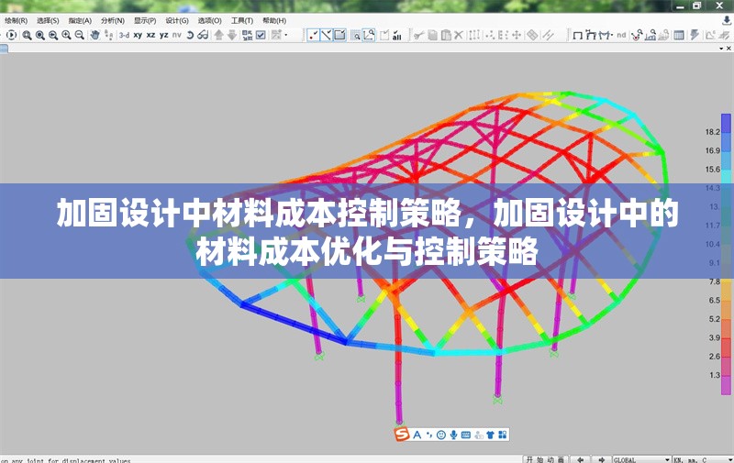Click the Sogou skin shirt icon
Screen dimensions: 734x463
490,435
